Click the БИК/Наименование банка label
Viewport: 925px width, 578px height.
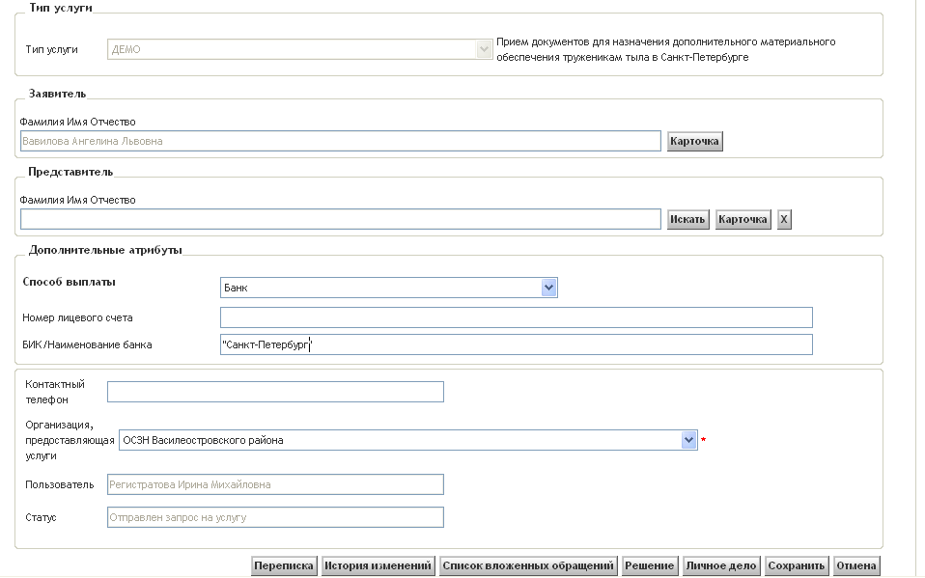(87, 345)
